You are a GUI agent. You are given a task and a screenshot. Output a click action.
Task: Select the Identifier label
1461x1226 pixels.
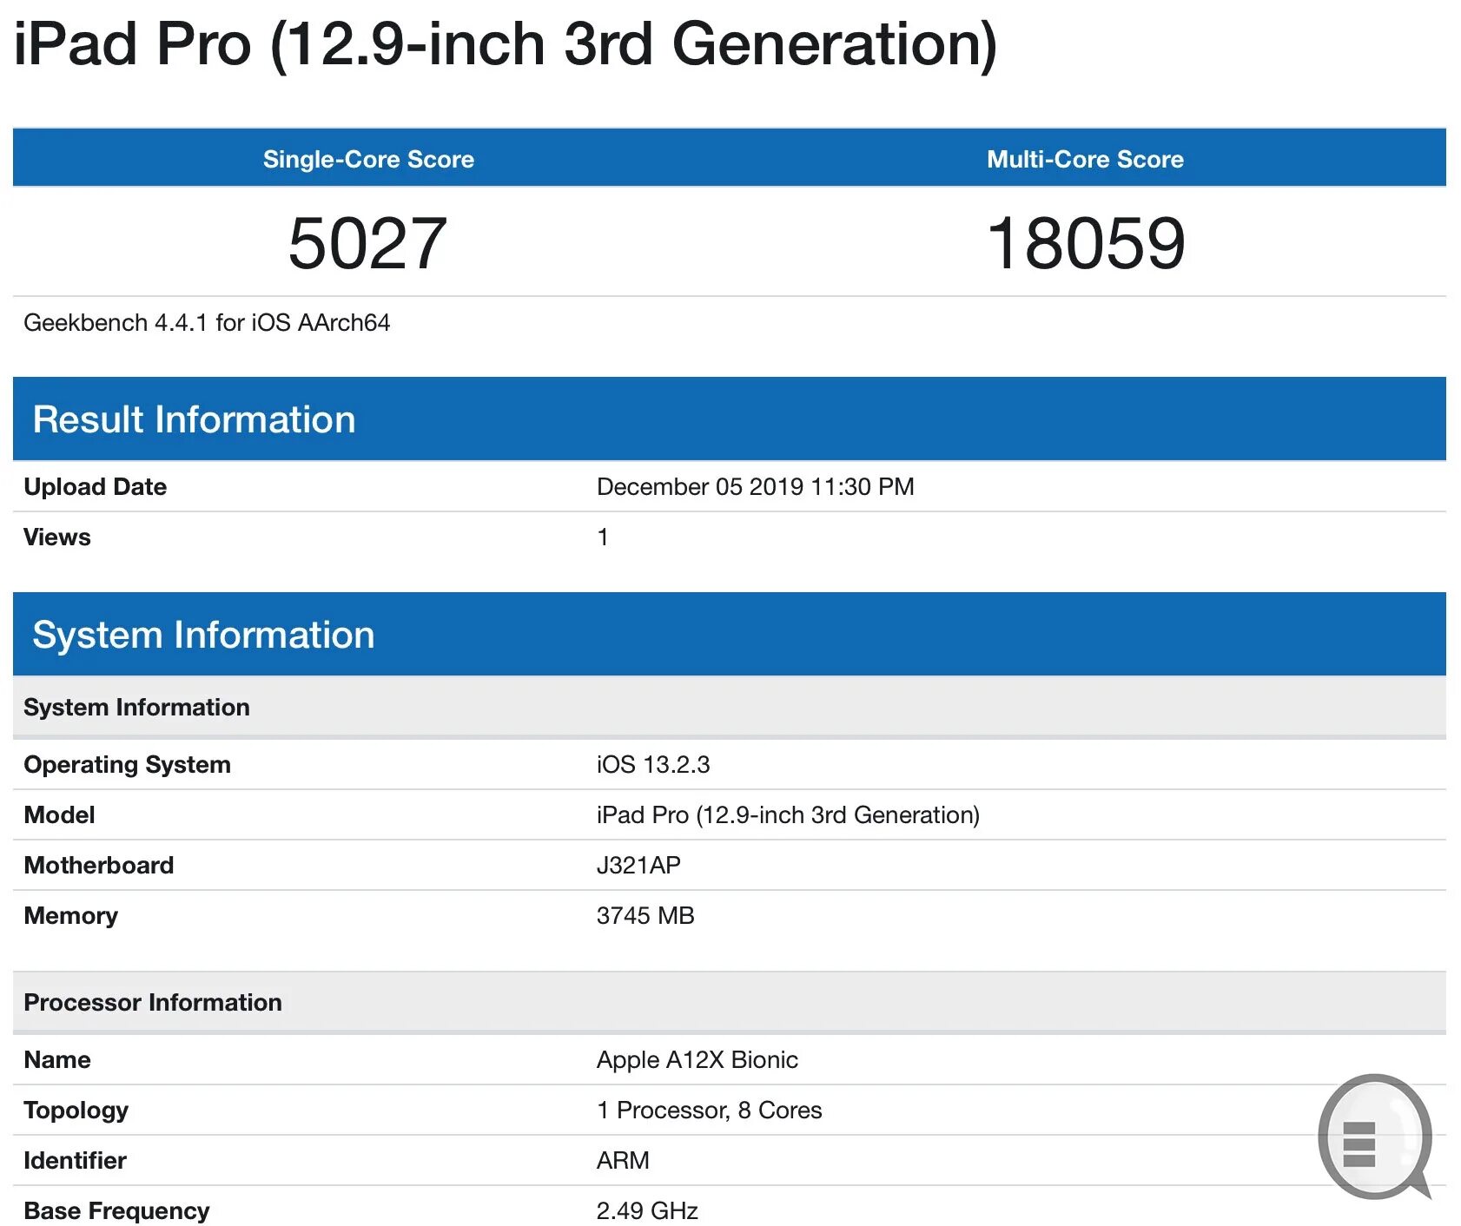click(x=76, y=1161)
